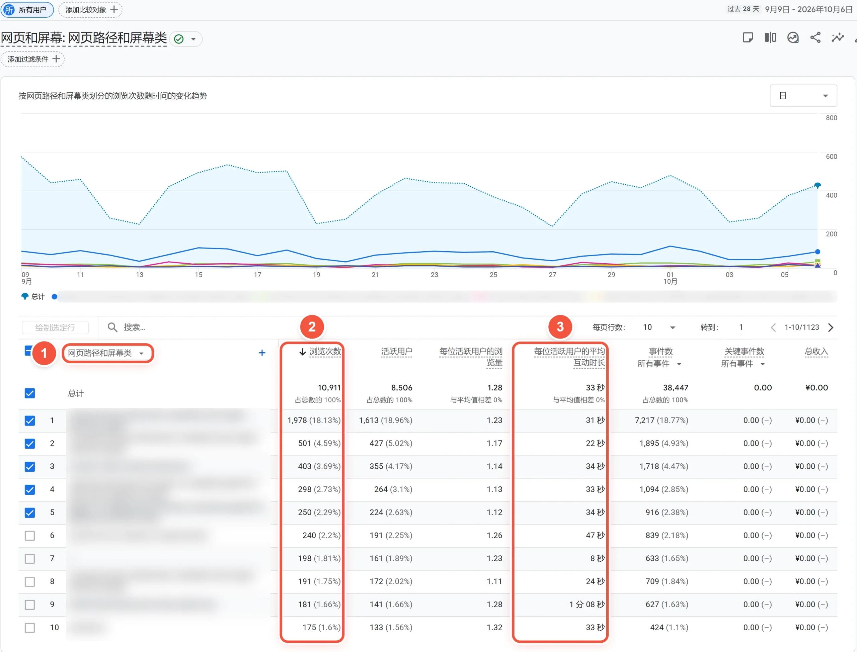Click the sort arrow on 浏览次数
857x652 pixels.
point(303,352)
